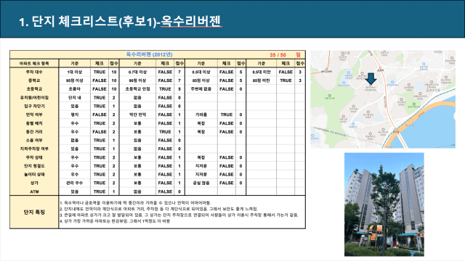The width and height of the screenshot is (465, 261).
Task: Click the '아파트 체크 항목' column header
Action: (34, 63)
